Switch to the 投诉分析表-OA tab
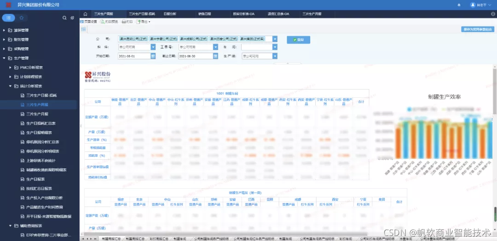 [243, 14]
